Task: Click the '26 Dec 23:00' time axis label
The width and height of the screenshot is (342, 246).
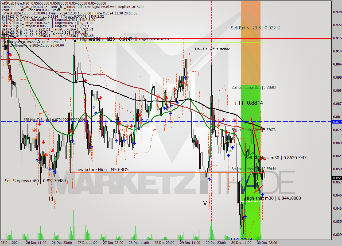Action: click(62, 243)
